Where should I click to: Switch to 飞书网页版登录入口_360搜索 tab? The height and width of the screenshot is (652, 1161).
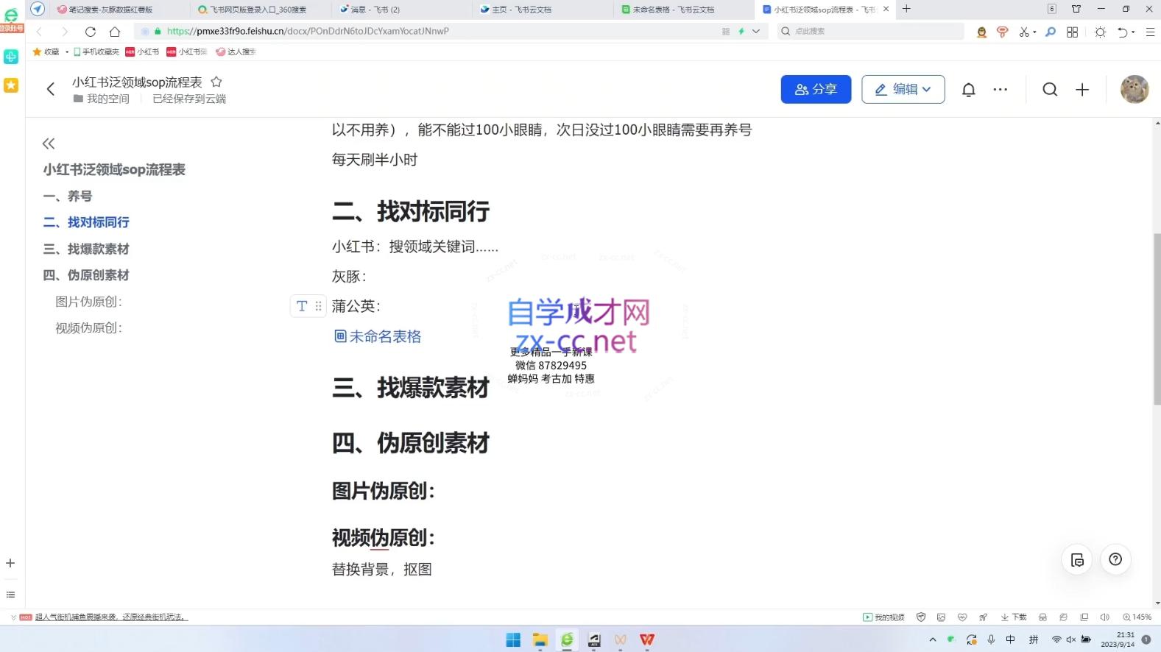(x=258, y=10)
